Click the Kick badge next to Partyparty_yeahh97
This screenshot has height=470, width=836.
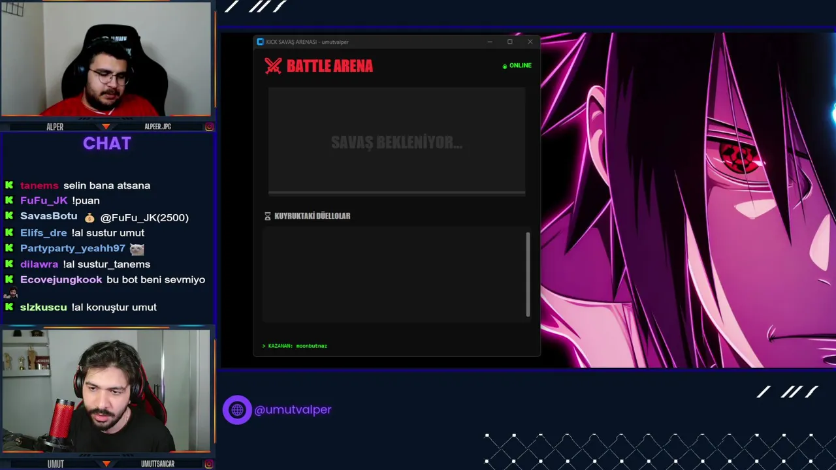[9, 248]
